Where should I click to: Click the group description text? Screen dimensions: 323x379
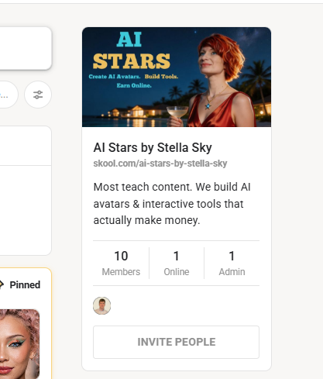(172, 204)
